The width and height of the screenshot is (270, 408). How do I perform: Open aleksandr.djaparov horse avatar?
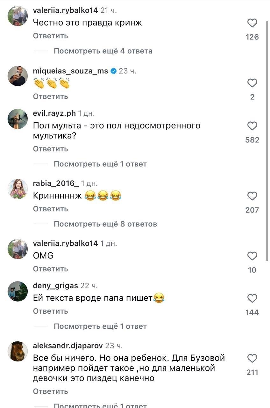point(18,351)
